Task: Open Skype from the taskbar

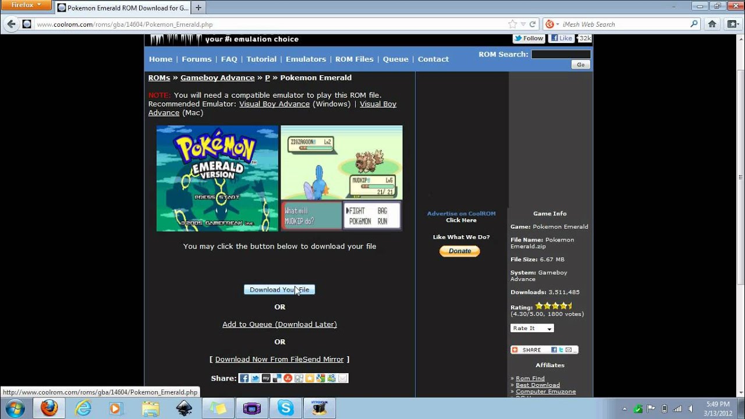Action: pos(285,409)
